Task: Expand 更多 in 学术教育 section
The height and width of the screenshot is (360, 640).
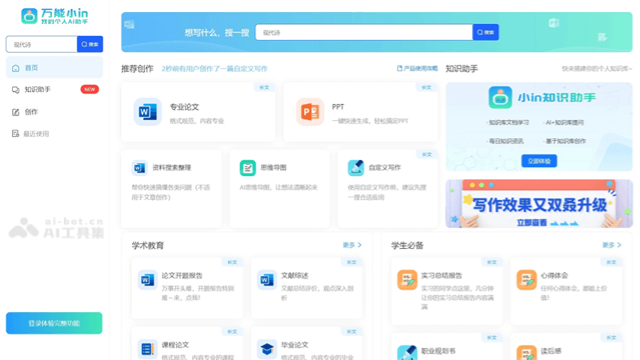Action: pos(352,246)
